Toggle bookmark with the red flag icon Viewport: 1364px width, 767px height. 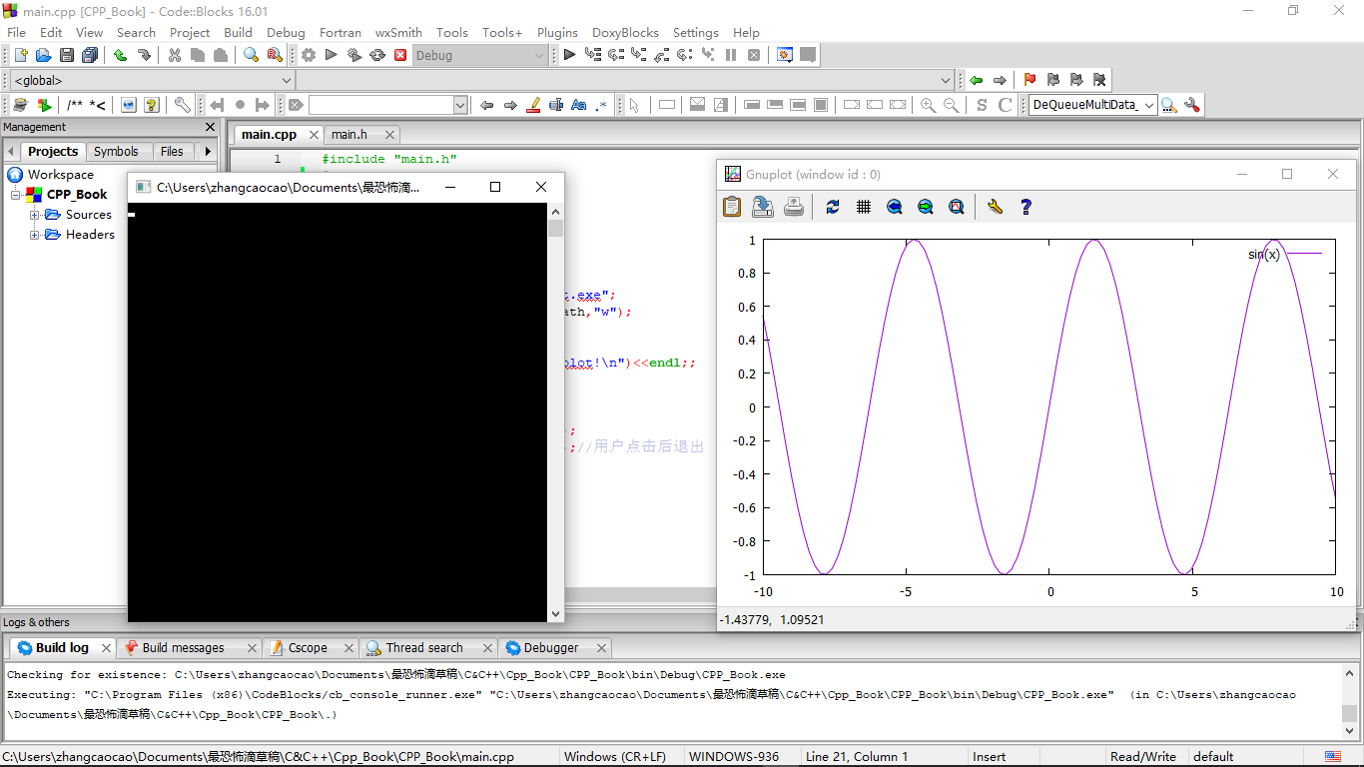(x=1029, y=80)
